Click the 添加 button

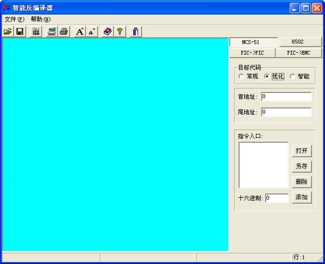click(x=302, y=197)
